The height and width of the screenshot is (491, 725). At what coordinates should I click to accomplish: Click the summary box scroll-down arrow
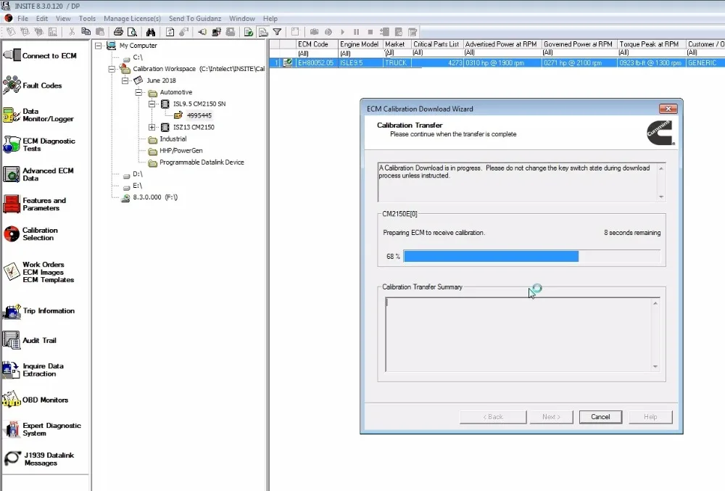click(x=655, y=367)
